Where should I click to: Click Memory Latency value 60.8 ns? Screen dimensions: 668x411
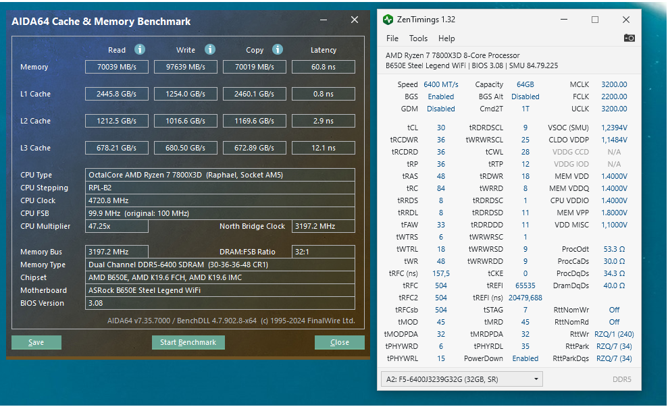click(x=324, y=67)
